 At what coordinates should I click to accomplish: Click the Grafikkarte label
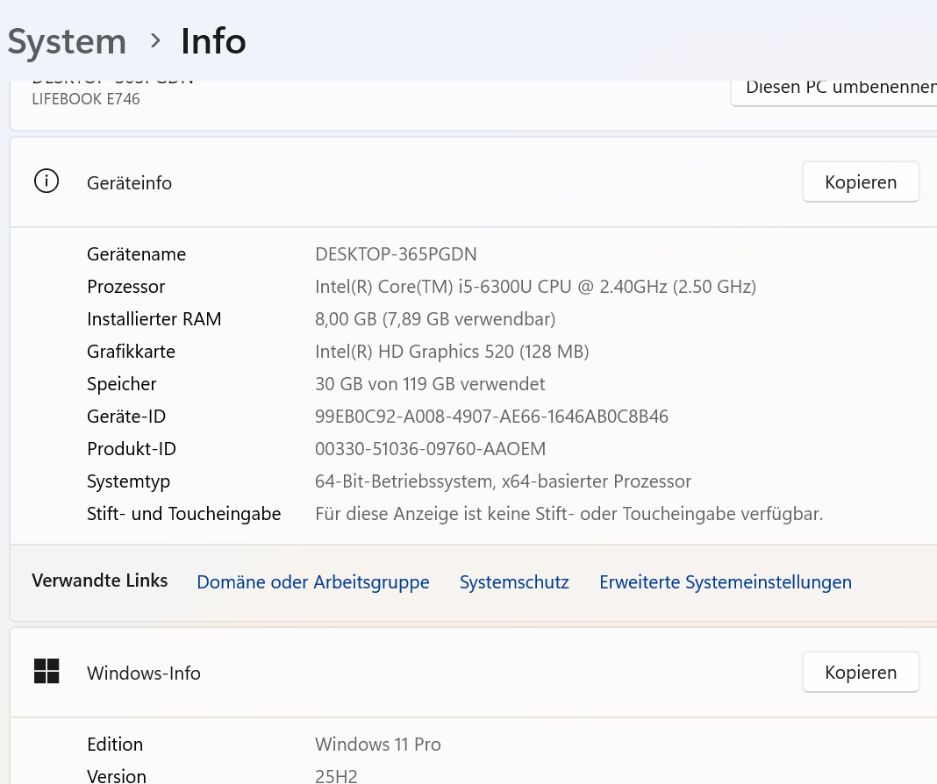tap(131, 352)
